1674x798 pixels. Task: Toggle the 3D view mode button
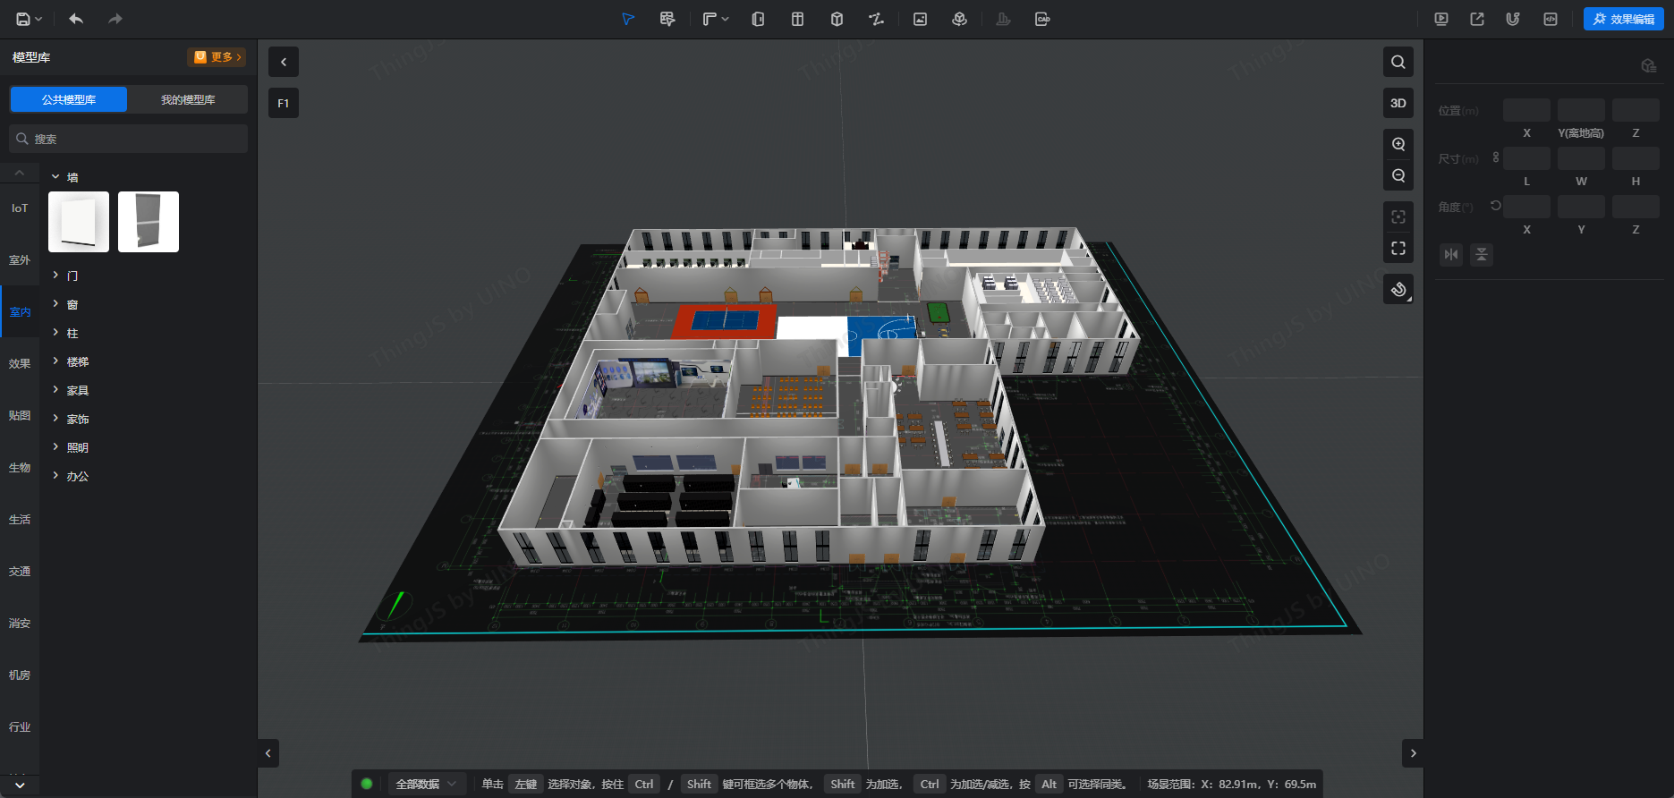[1398, 103]
